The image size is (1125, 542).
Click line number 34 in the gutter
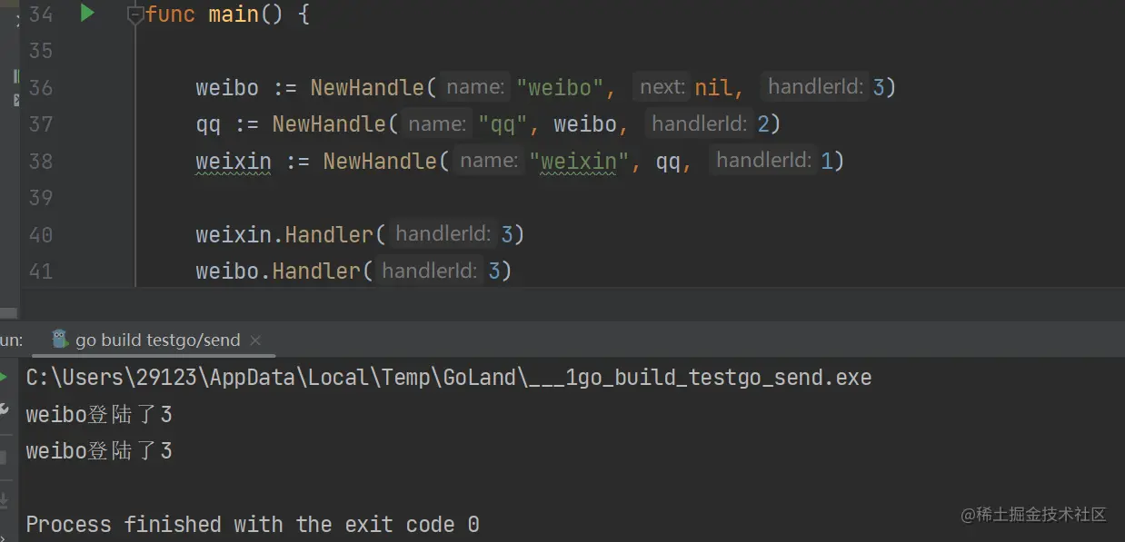pyautogui.click(x=41, y=15)
